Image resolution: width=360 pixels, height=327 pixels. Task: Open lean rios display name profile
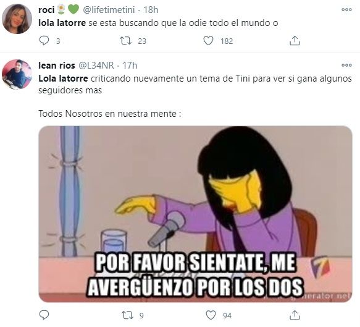(x=57, y=66)
